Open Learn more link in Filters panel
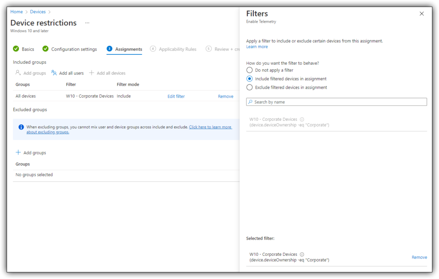The image size is (439, 279). point(257,47)
